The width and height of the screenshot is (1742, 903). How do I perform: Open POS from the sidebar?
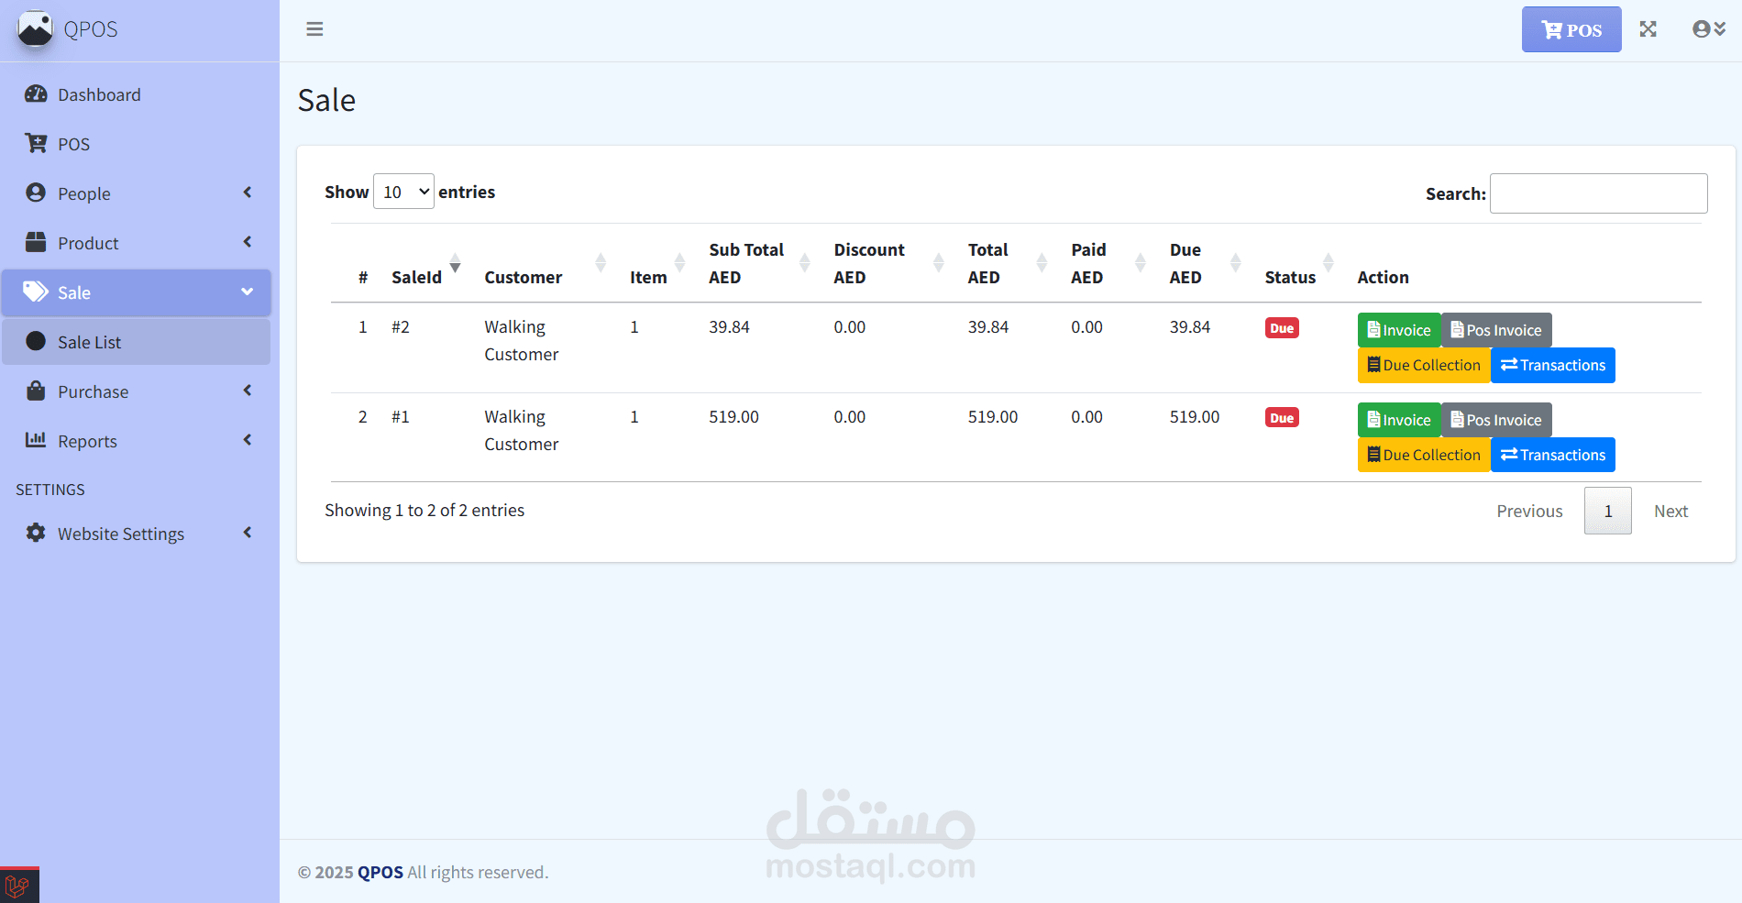pyautogui.click(x=136, y=144)
